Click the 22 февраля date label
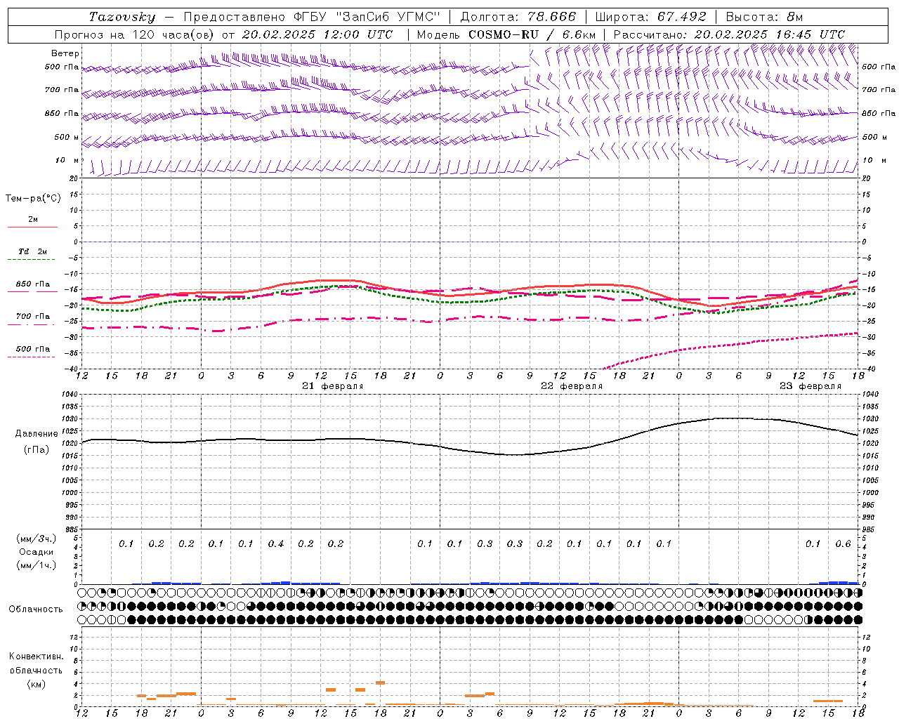Screen dimensions: 899x719 coord(572,386)
